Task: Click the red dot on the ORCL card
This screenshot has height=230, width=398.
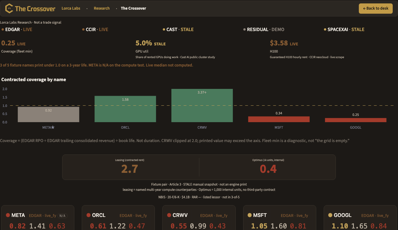Action: pos(89,215)
